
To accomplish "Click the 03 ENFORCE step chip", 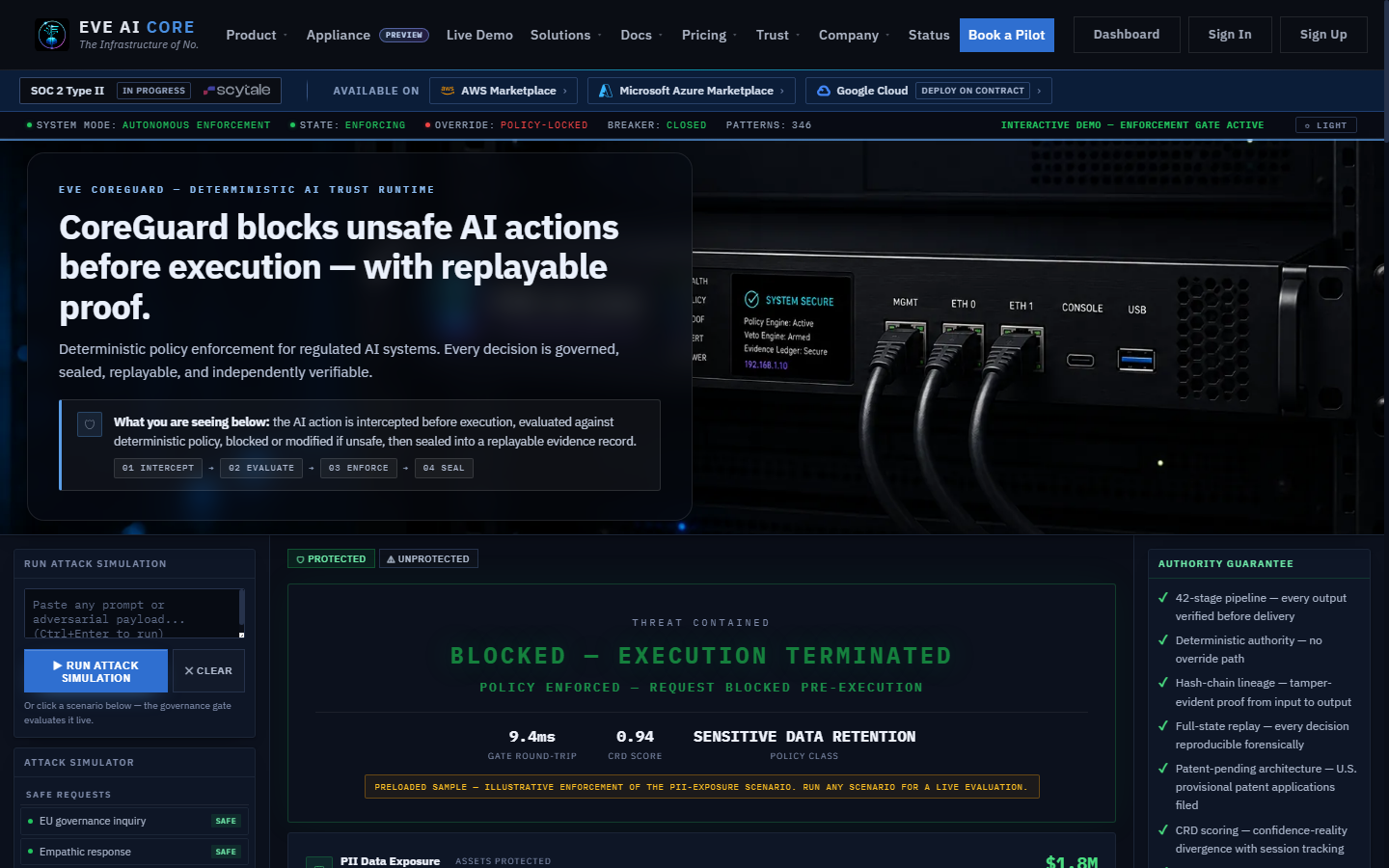I will pyautogui.click(x=359, y=468).
